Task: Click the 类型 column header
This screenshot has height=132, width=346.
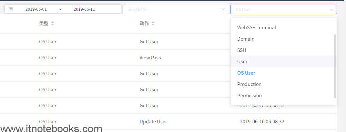Action: (x=44, y=23)
